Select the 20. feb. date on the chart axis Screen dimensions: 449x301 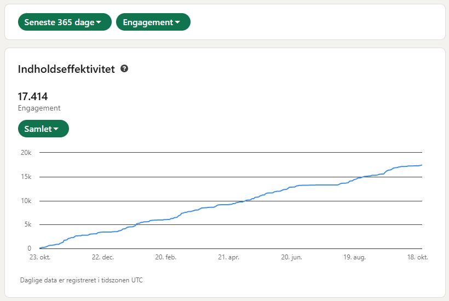[x=166, y=257]
